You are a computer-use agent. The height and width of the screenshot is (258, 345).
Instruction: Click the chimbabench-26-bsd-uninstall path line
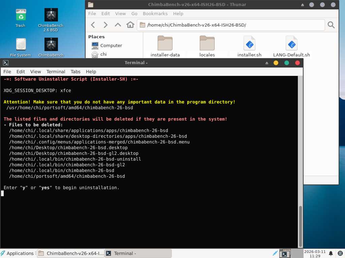pos(75,159)
